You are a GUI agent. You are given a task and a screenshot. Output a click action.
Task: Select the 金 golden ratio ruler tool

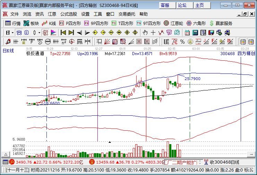[x=24, y=42]
